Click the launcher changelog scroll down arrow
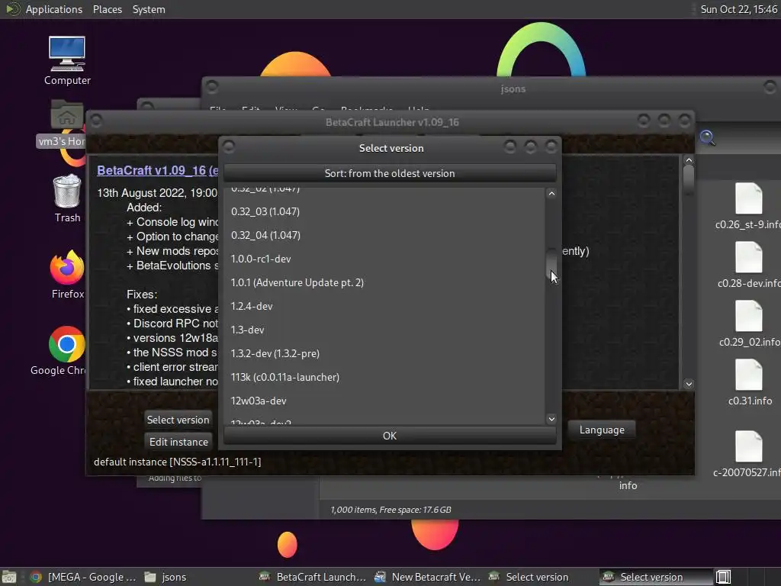The width and height of the screenshot is (781, 586). (x=689, y=384)
